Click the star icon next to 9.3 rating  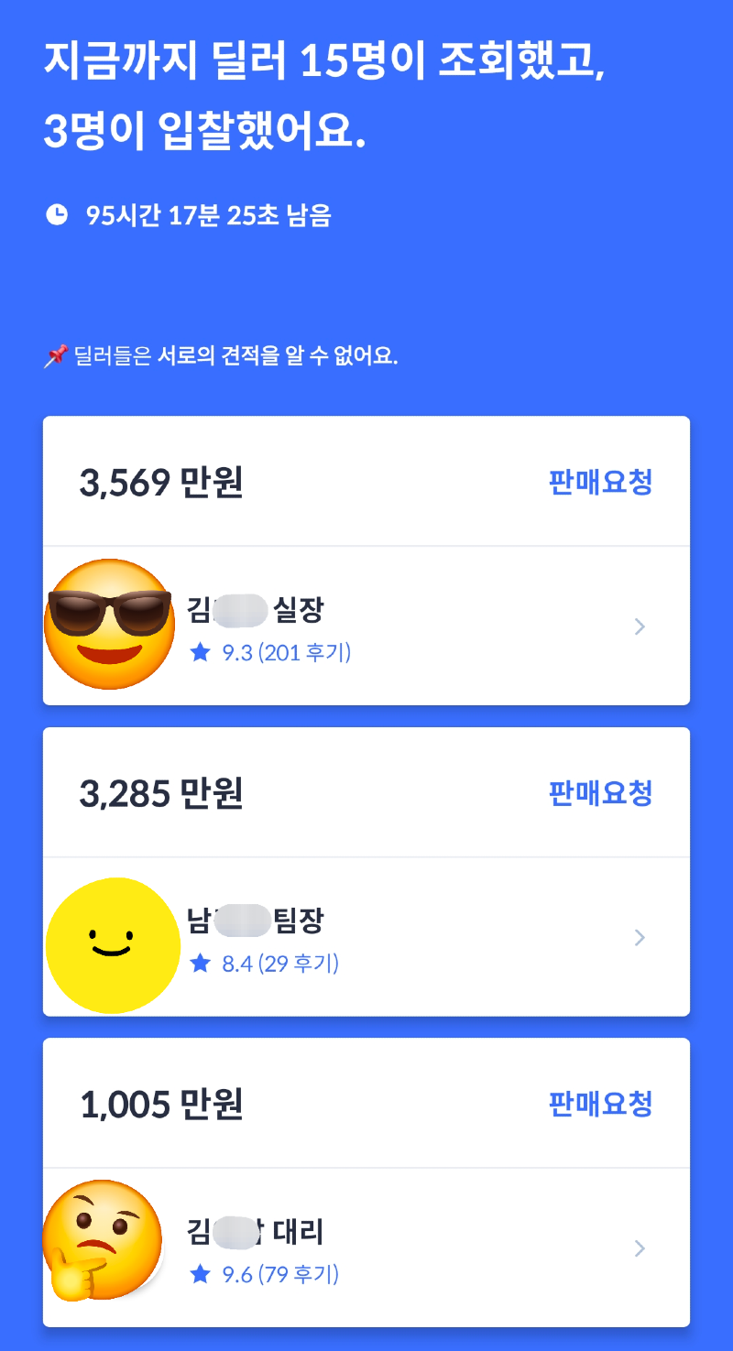pyautogui.click(x=201, y=652)
